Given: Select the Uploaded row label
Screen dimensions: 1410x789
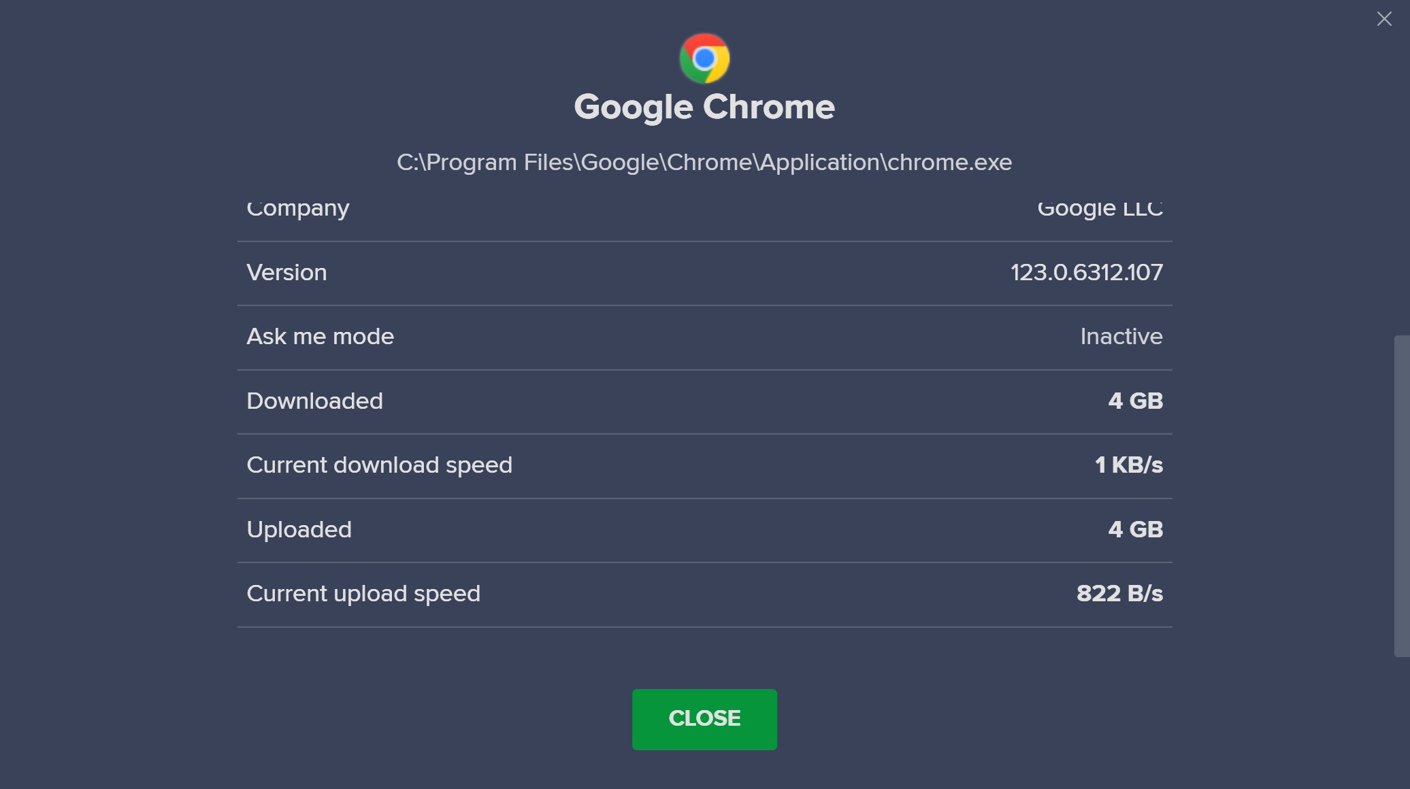Looking at the screenshot, I should pyautogui.click(x=299, y=530).
